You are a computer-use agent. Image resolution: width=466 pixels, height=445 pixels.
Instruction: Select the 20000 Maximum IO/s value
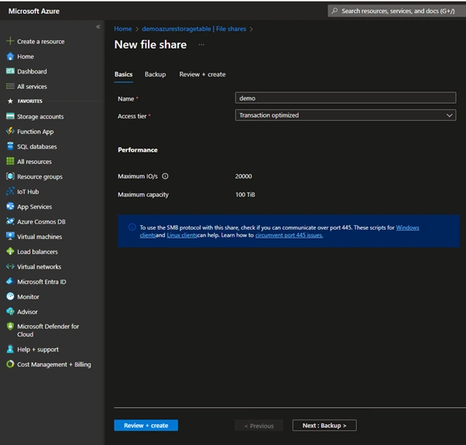(243, 176)
